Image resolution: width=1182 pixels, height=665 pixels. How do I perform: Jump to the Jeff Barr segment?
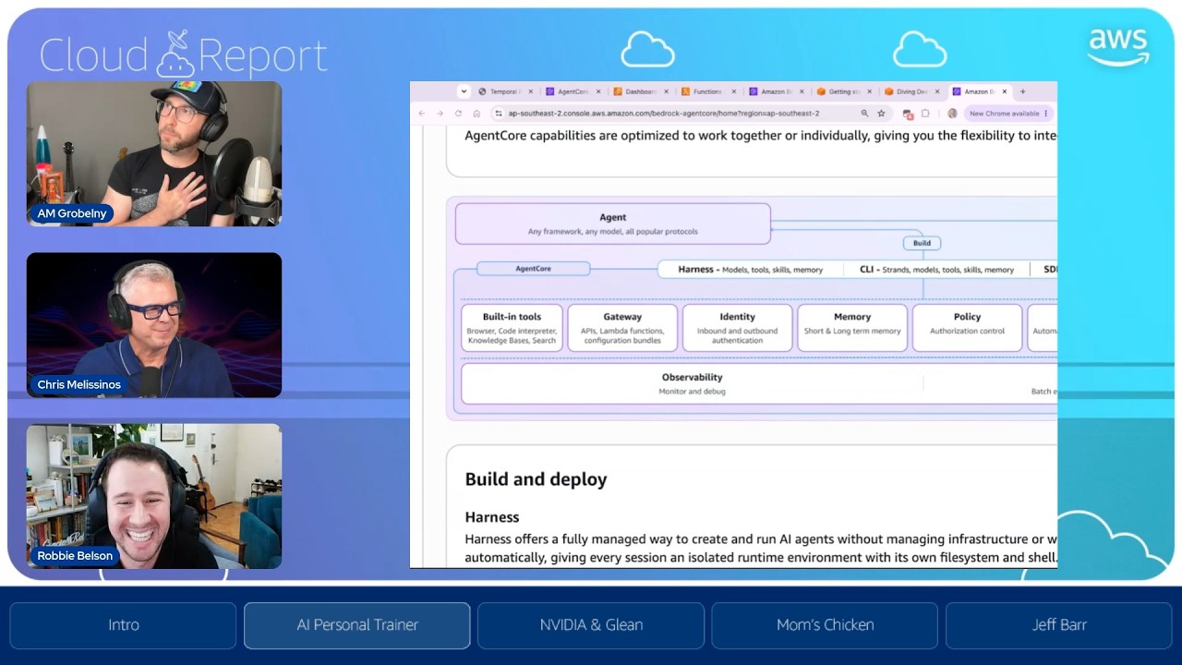pyautogui.click(x=1059, y=625)
